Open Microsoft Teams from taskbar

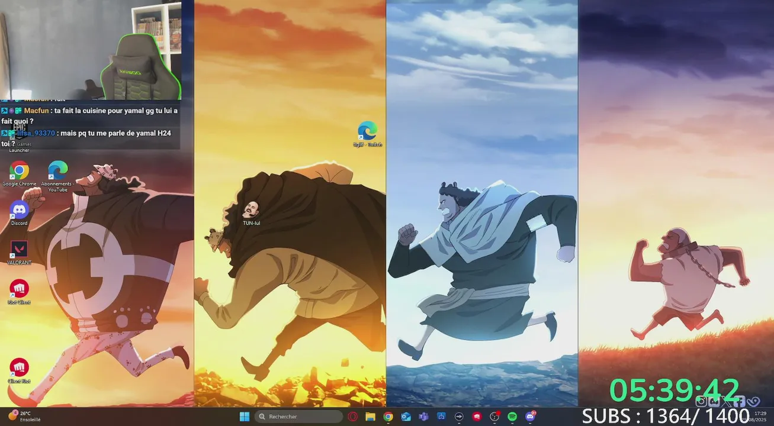click(x=423, y=417)
